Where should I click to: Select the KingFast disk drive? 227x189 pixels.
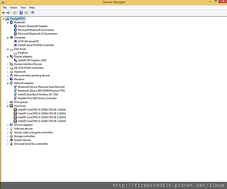pyautogui.click(x=23, y=53)
